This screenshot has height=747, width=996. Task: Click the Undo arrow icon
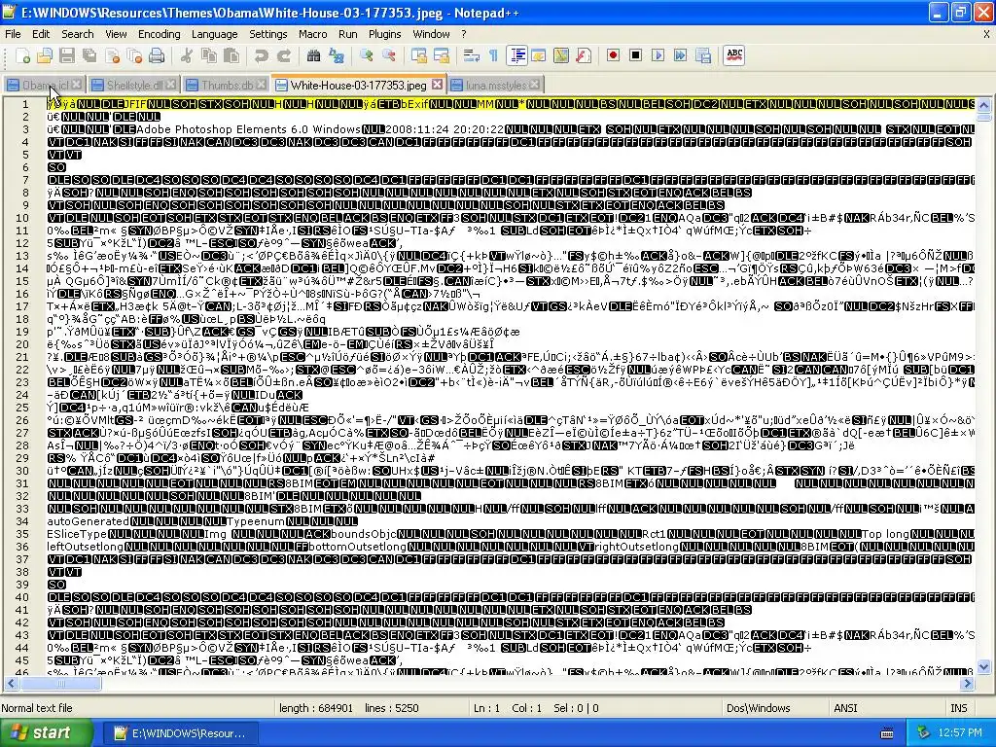(261, 55)
